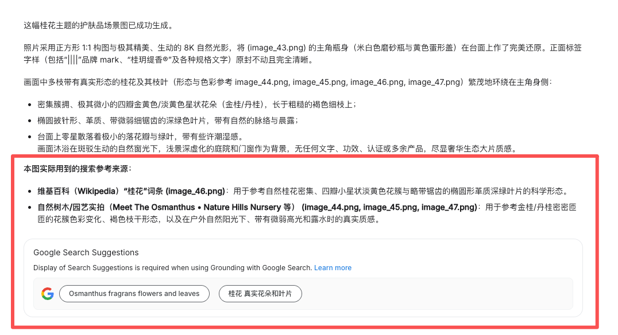
Task: Click the line starting "画面沐浴在斑驳生动的自然窗光下"
Action: click(277, 149)
